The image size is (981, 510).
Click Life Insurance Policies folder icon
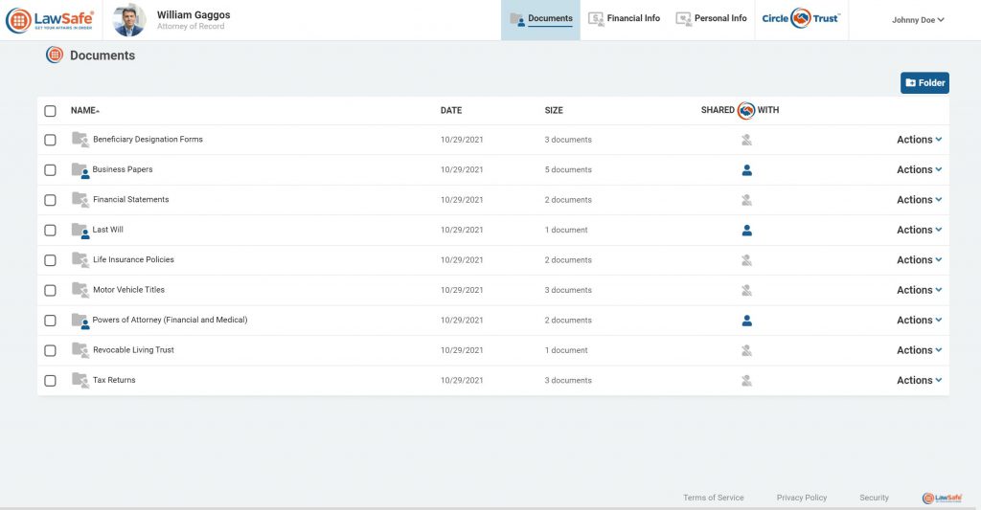point(80,259)
